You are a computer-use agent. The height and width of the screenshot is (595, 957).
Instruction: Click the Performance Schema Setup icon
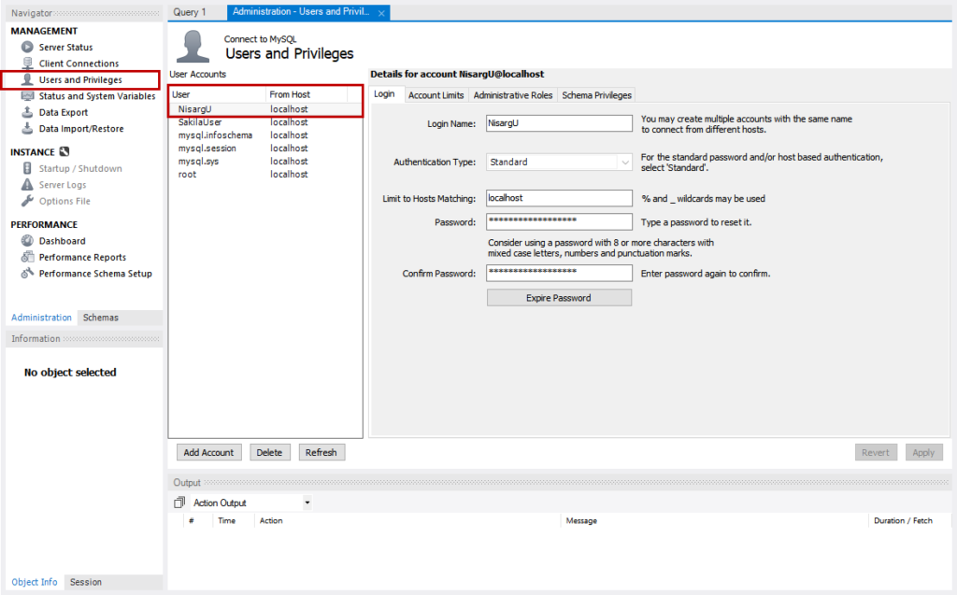[x=27, y=274]
